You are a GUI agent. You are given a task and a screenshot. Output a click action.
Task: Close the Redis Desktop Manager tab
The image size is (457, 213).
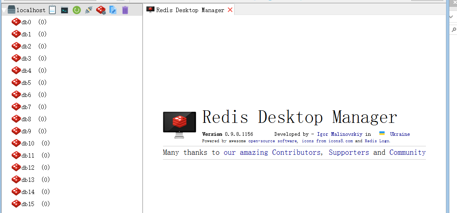tap(230, 10)
